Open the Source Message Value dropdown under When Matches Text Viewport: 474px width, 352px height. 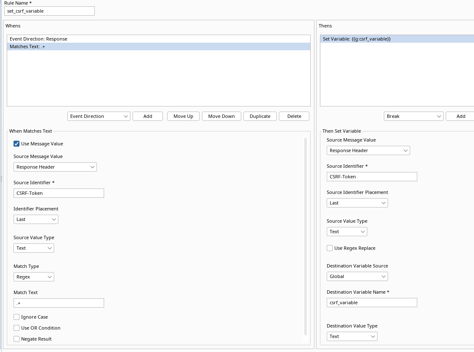55,167
